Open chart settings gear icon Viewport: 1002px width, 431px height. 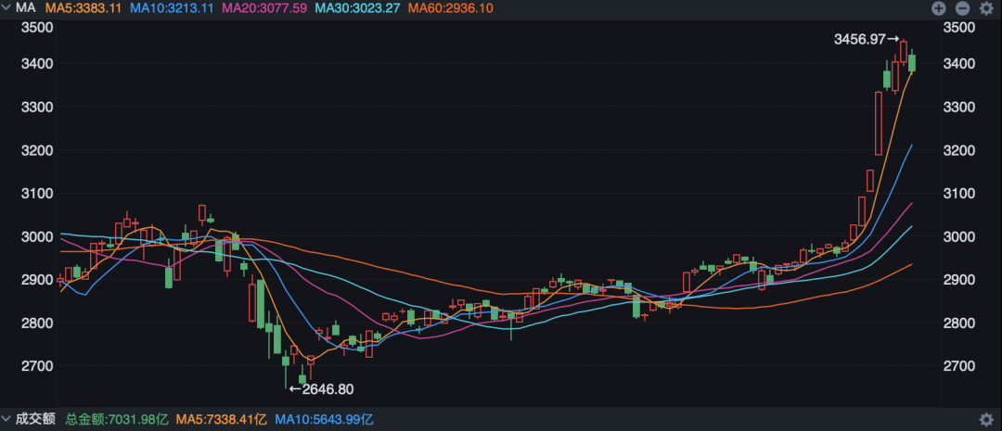tap(985, 8)
